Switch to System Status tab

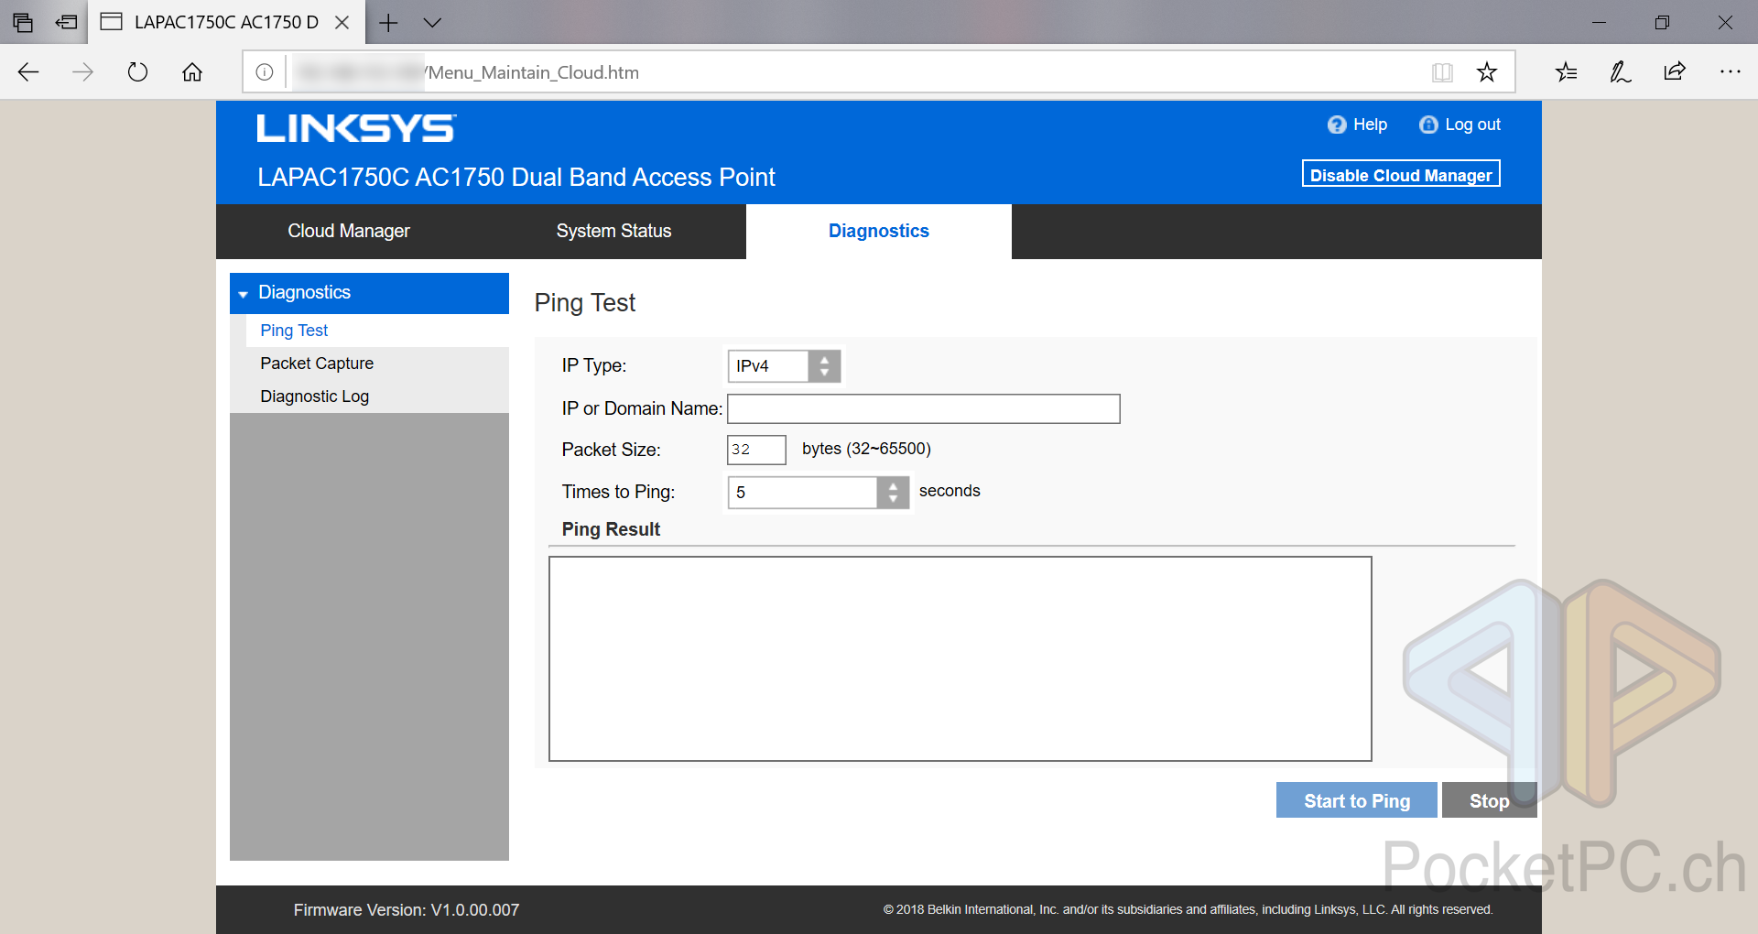point(613,231)
